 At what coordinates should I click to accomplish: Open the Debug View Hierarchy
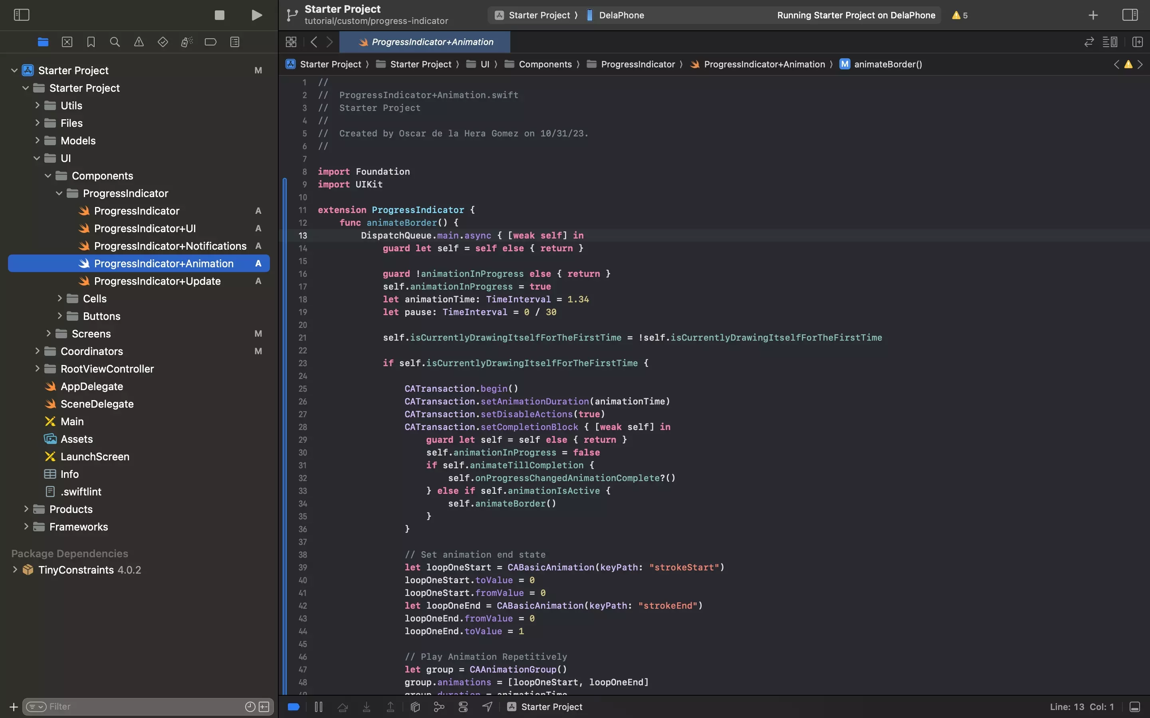(415, 706)
